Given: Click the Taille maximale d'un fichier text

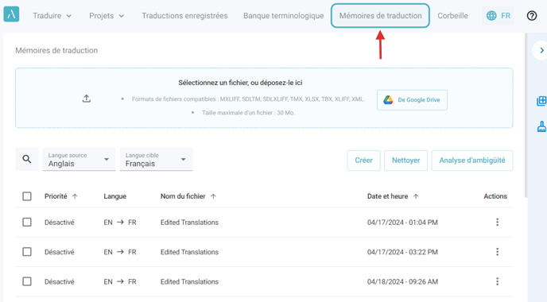Looking at the screenshot, I should tap(248, 113).
